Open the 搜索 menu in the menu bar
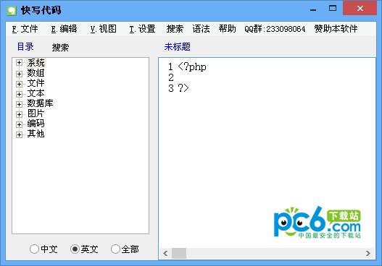 click(x=175, y=29)
